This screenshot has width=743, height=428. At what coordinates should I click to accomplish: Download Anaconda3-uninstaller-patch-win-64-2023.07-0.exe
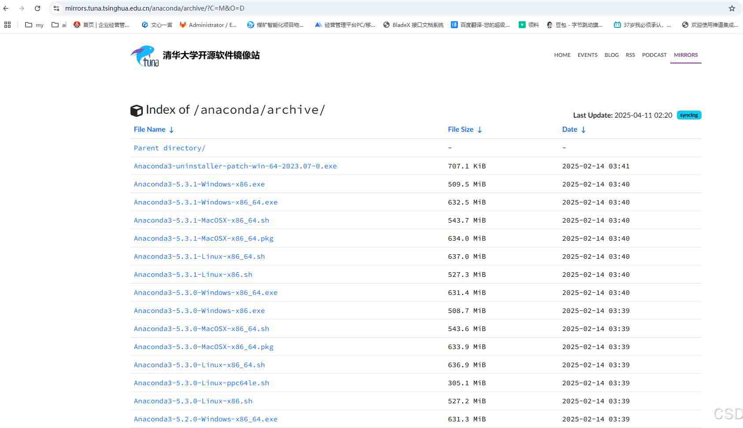click(x=235, y=166)
